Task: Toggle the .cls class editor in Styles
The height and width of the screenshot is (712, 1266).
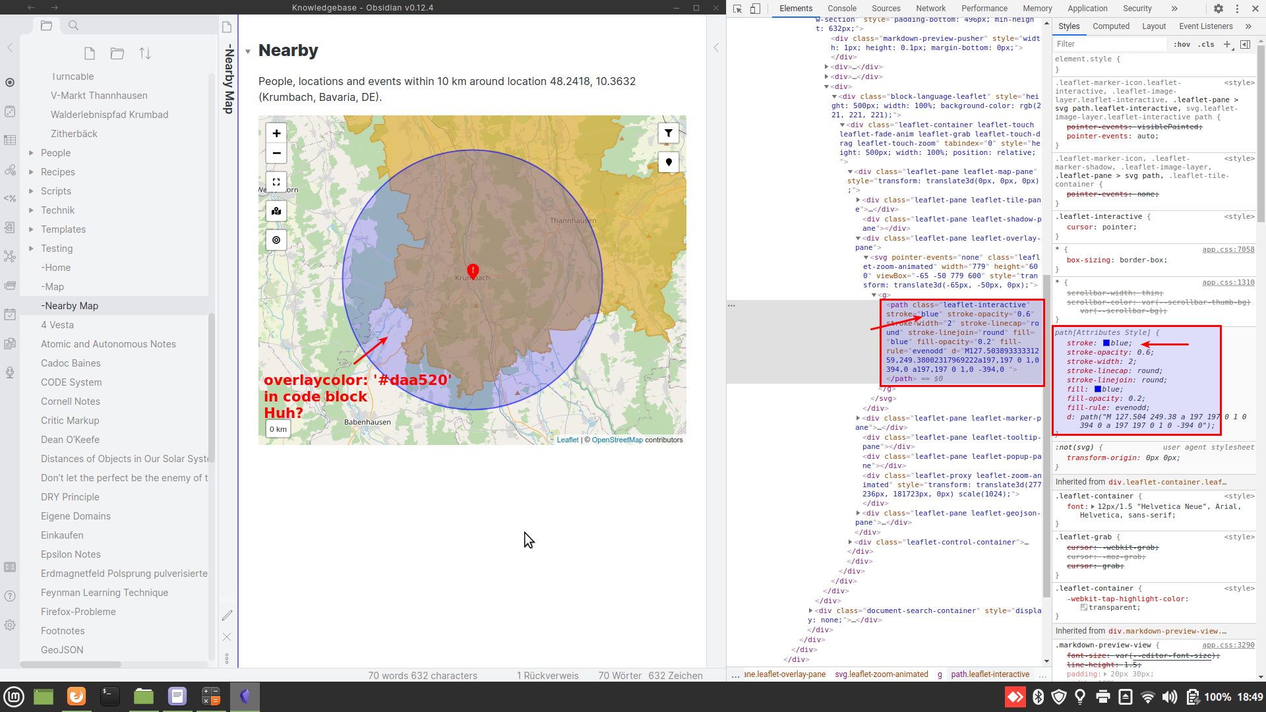Action: (1207, 44)
